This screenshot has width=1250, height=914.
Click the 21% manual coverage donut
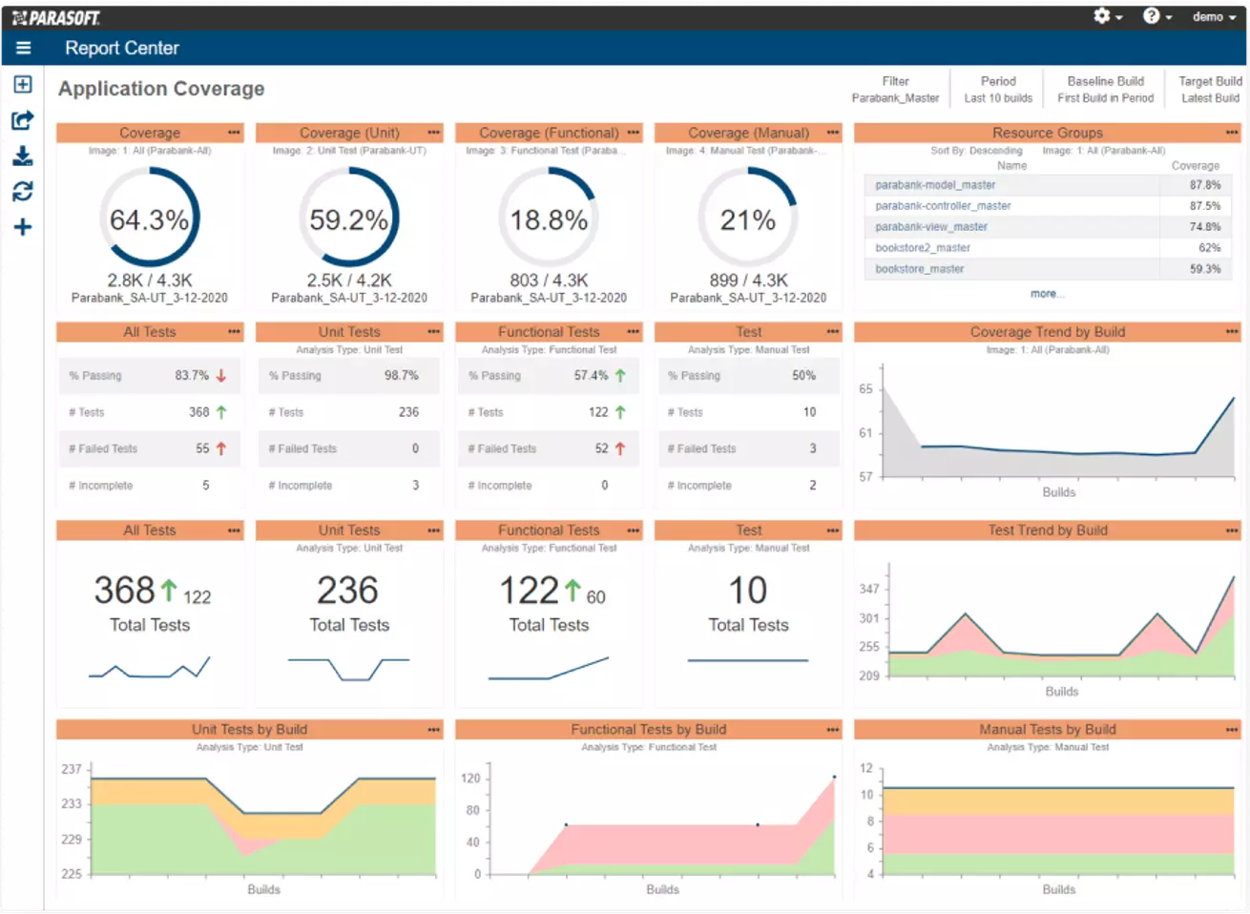pos(748,218)
